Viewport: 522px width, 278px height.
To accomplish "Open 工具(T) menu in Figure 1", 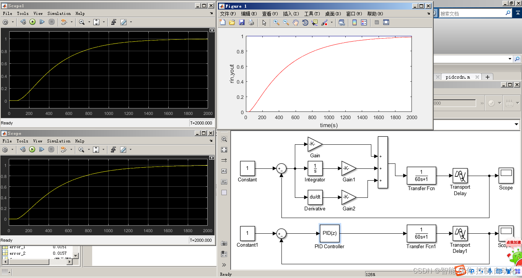I will pos(312,14).
